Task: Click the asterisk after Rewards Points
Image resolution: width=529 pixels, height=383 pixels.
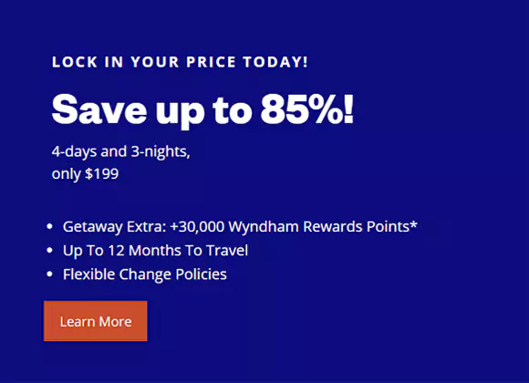Action: [x=413, y=224]
